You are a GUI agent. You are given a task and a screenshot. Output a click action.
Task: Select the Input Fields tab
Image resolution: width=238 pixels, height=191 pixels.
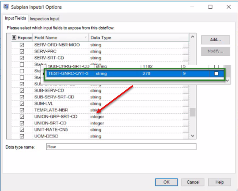click(15, 18)
